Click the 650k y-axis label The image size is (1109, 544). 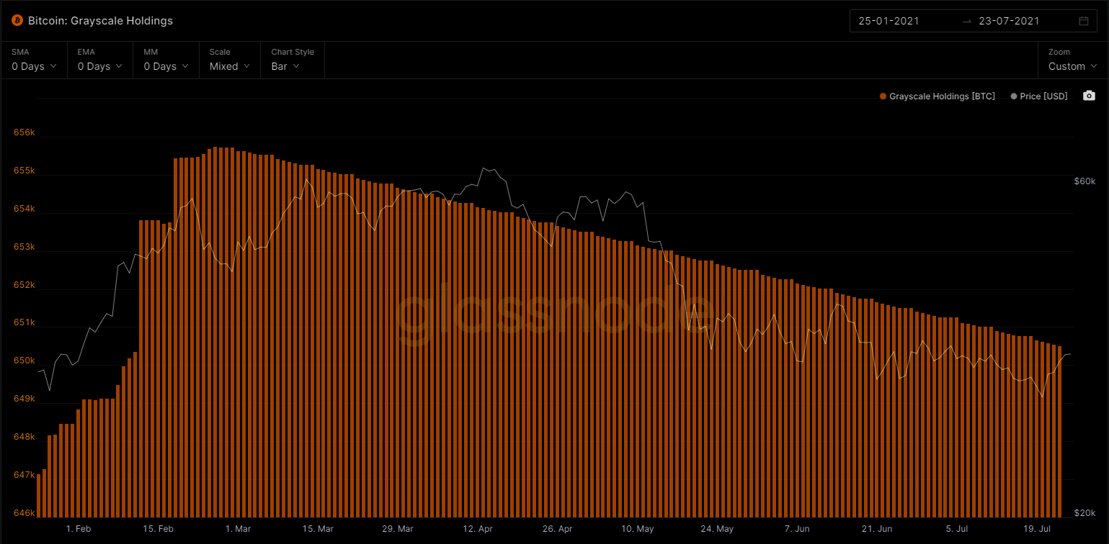pos(24,361)
